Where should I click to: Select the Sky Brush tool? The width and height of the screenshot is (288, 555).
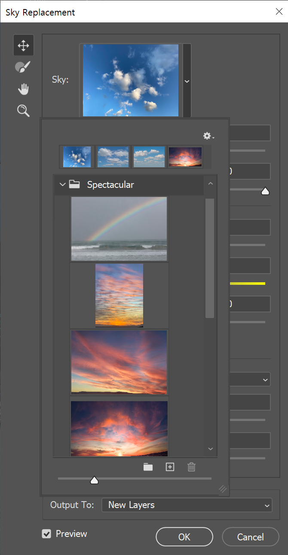[23, 67]
